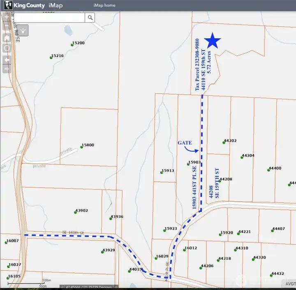Viewport: 296px width, 290px height.
Task: Go to previous map extent arrow
Action: tap(7, 59)
